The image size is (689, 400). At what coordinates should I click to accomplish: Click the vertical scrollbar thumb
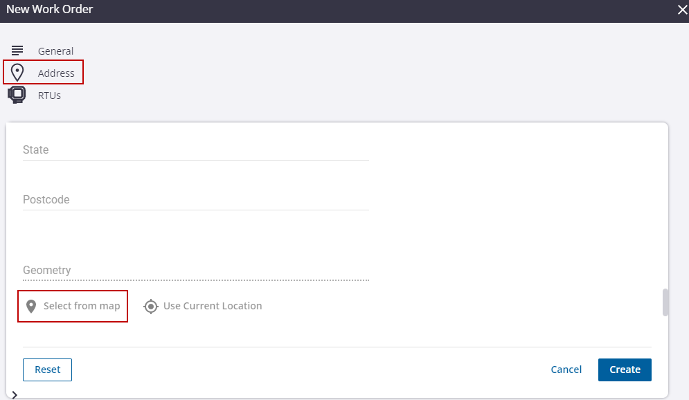[665, 302]
